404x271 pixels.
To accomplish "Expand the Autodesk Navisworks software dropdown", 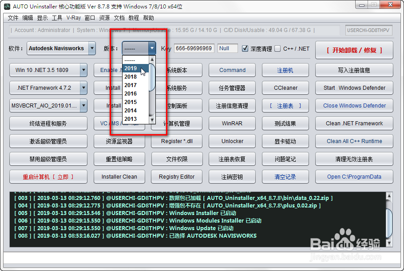I will pyautogui.click(x=92, y=48).
